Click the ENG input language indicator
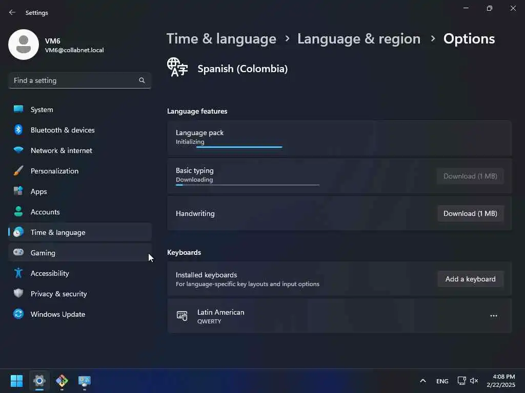The image size is (525, 393). tap(442, 381)
